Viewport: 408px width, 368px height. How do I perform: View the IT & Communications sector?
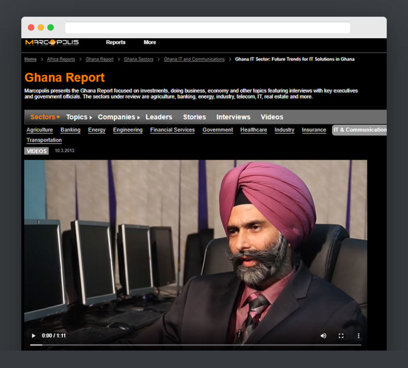point(360,130)
